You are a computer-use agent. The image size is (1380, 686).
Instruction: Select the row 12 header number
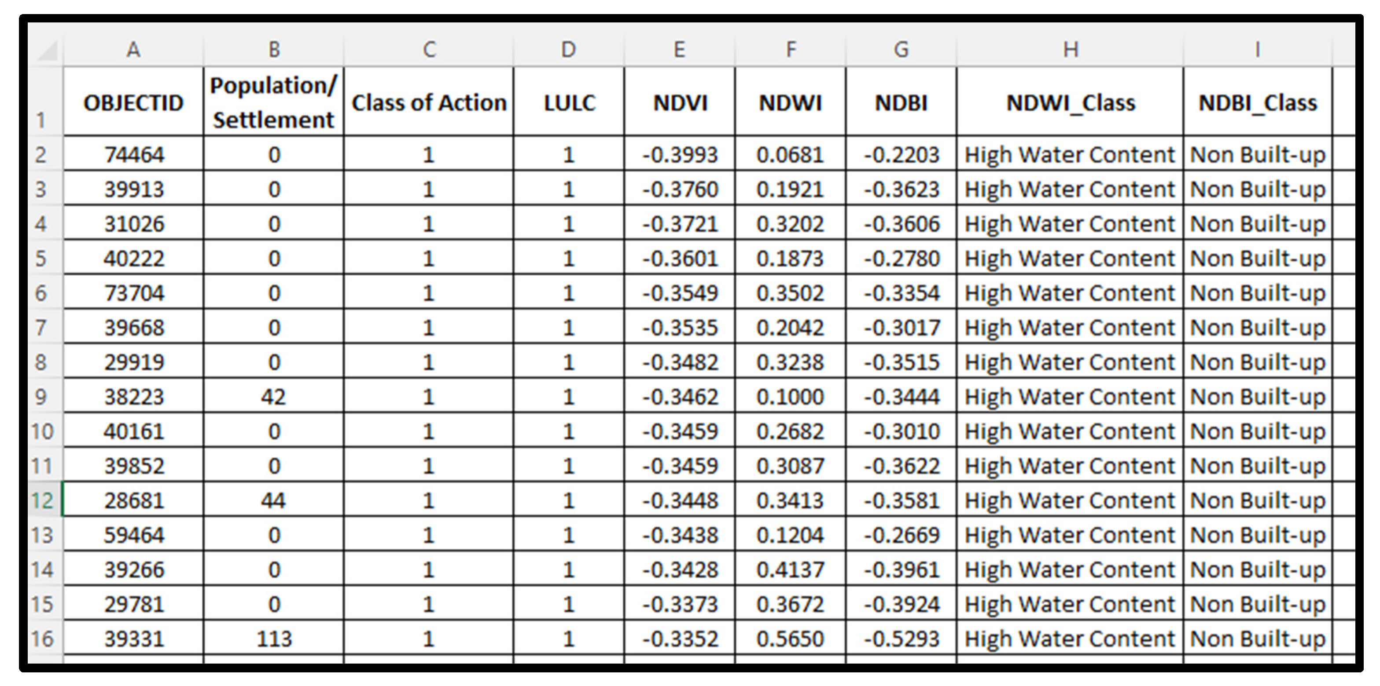click(x=42, y=500)
